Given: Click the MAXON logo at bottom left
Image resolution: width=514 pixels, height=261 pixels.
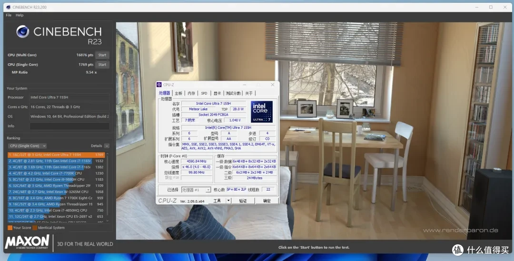Looking at the screenshot, I should point(27,242).
